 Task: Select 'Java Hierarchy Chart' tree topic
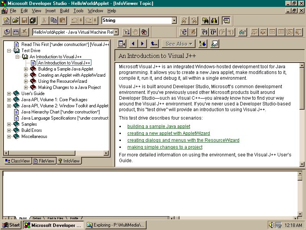60,112
